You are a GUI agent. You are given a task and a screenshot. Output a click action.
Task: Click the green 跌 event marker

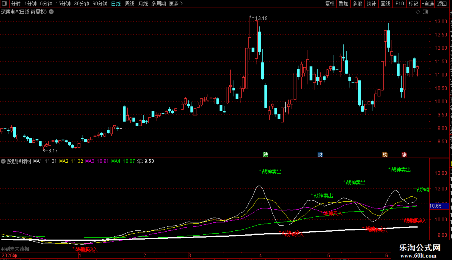point(266,154)
